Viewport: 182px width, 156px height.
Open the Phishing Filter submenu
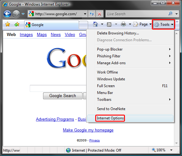tap(130, 56)
